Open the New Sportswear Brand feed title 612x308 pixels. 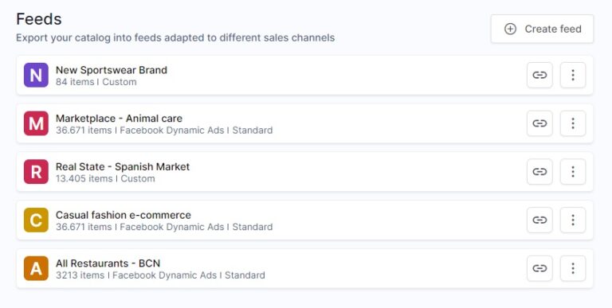pyautogui.click(x=112, y=70)
